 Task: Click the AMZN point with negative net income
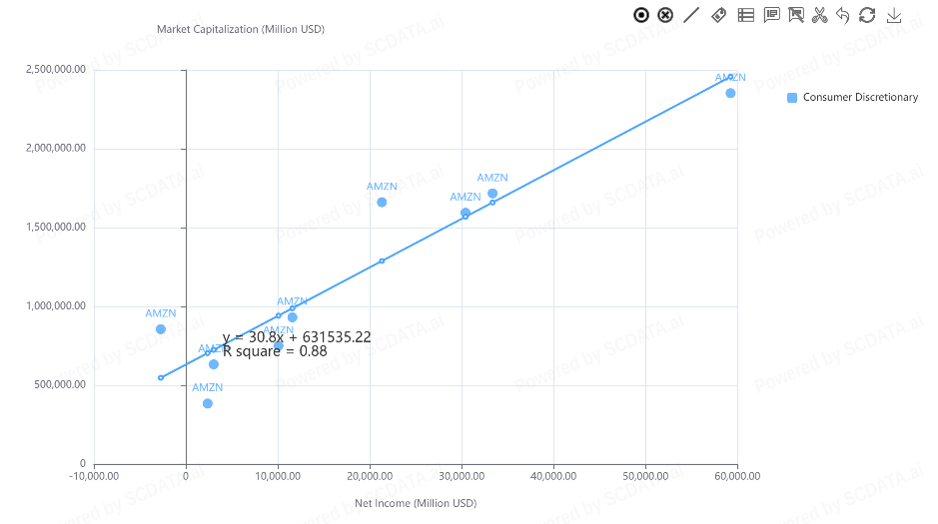click(x=161, y=329)
